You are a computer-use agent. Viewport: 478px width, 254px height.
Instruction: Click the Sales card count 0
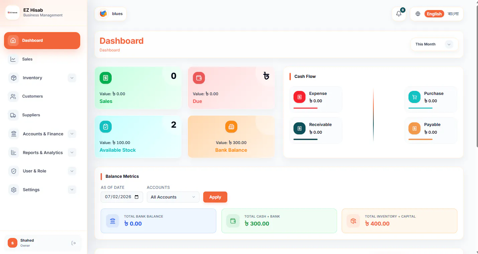coord(173,76)
